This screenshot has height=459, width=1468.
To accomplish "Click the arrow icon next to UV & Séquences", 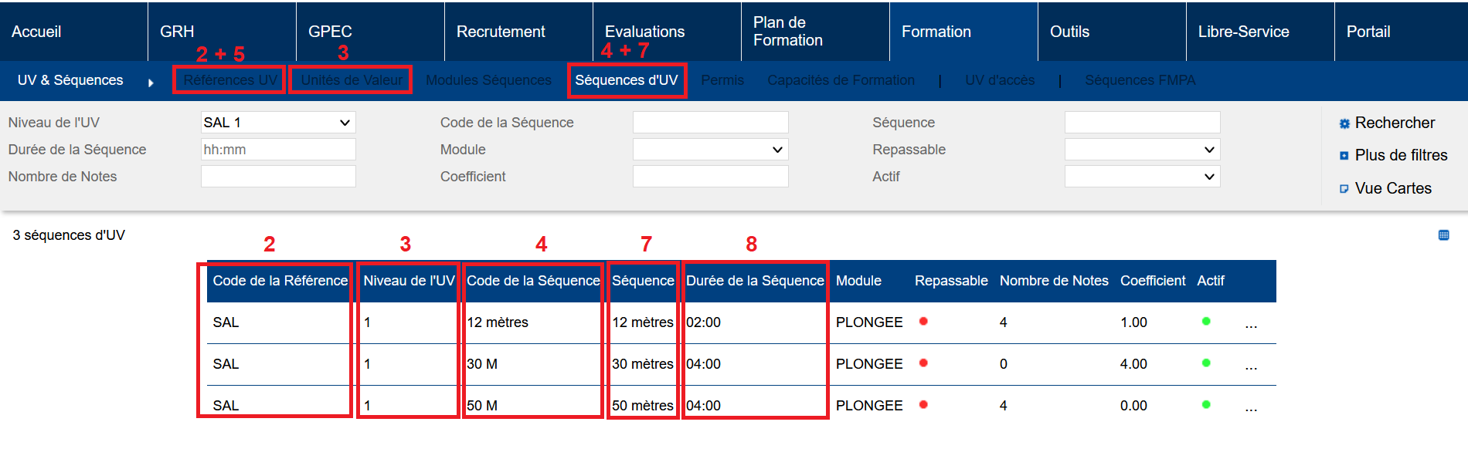I will 151,83.
